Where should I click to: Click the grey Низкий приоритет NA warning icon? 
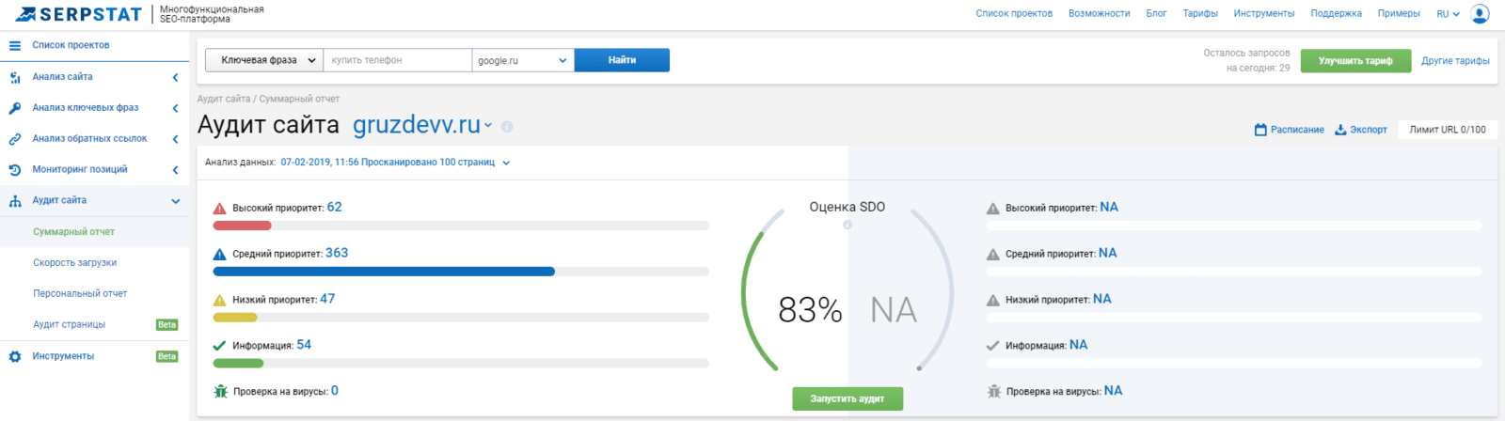coord(992,301)
